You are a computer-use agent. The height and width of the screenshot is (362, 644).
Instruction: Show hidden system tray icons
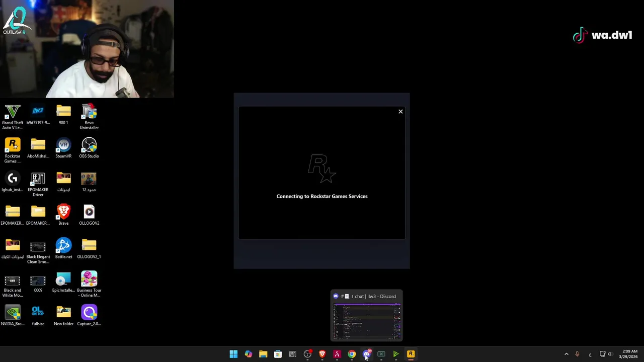click(566, 354)
